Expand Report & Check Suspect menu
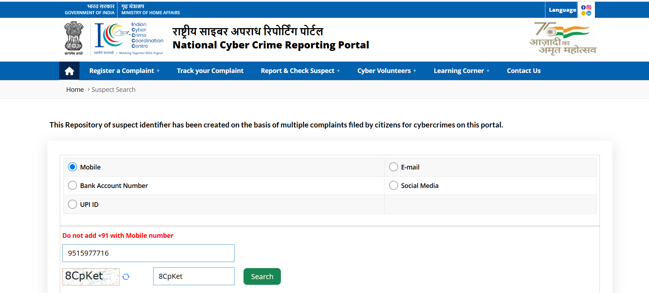This screenshot has height=293, width=649. coord(300,71)
